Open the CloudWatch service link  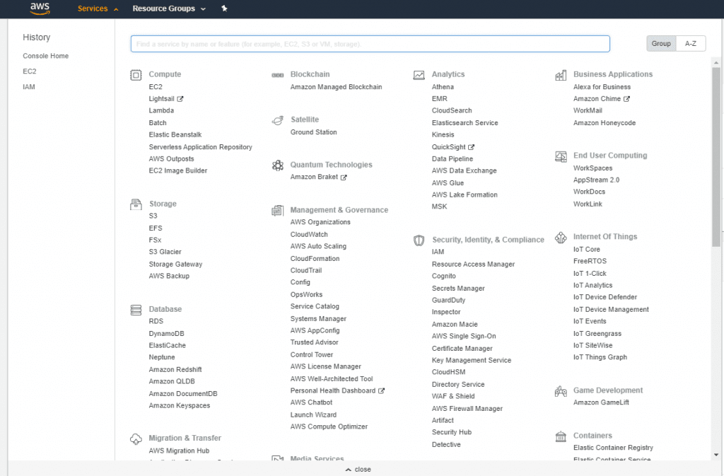309,235
